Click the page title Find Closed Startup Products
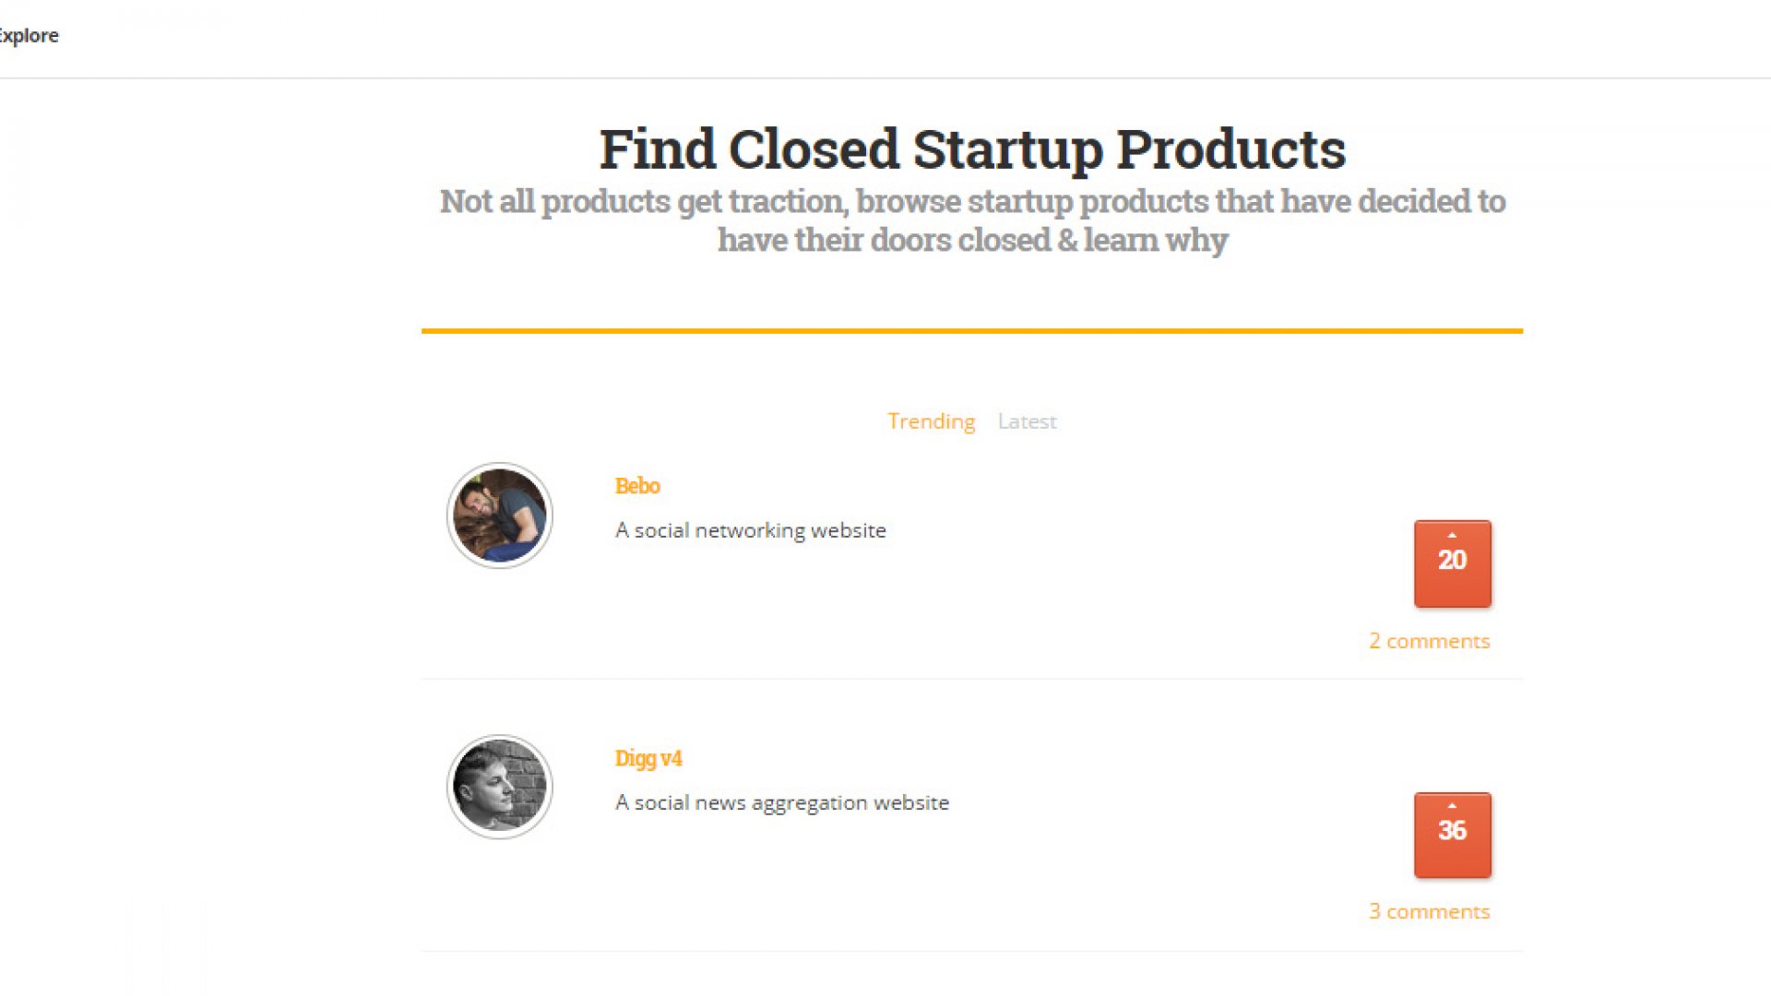Viewport: 1771px width, 996px height. (972, 148)
